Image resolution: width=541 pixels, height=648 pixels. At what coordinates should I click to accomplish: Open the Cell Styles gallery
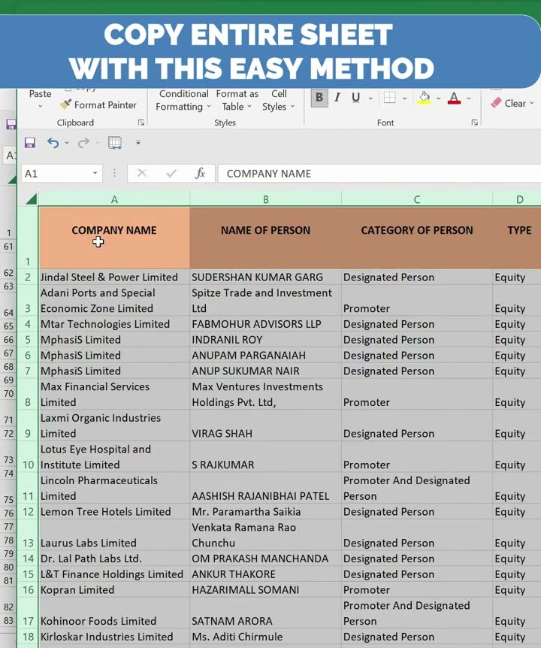(279, 101)
